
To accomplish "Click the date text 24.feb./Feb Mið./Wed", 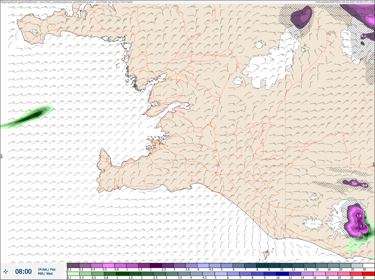I will (47, 272).
